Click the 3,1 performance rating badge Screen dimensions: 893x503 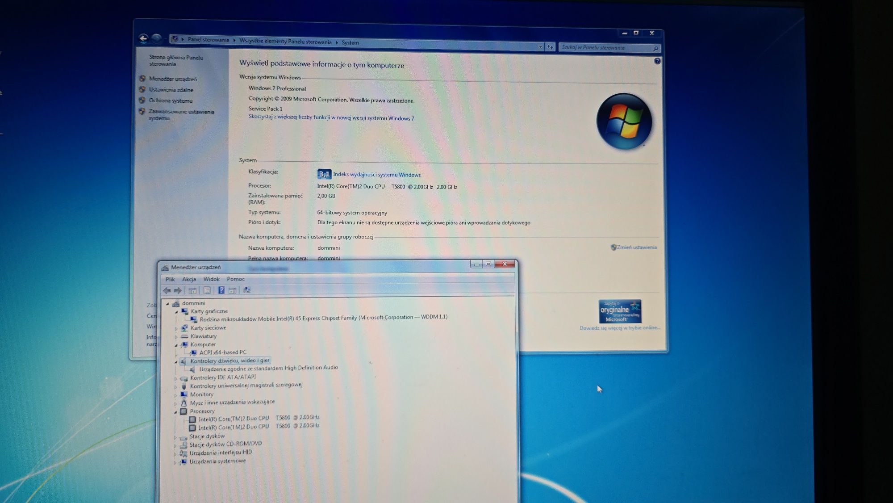click(x=324, y=174)
